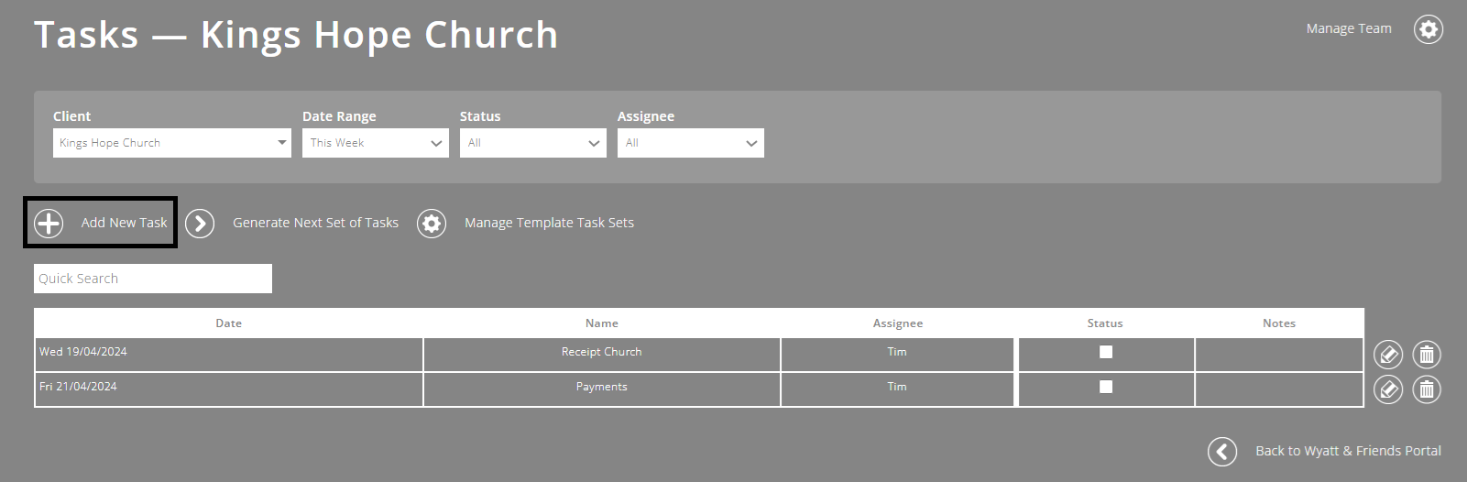Click Generate Next Set of Tasks text

click(315, 223)
